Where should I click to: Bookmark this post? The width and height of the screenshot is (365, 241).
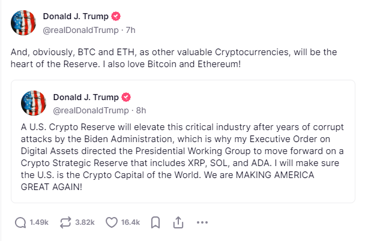155,222
